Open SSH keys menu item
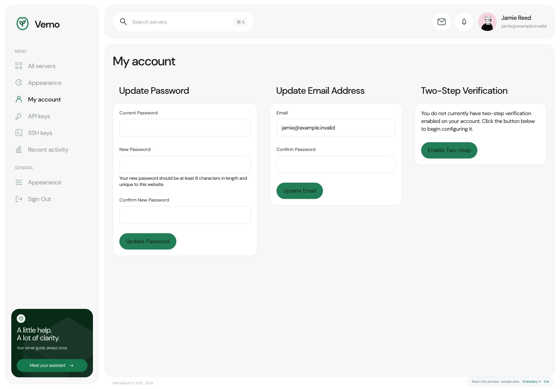This screenshot has height=389, width=560. (52, 133)
